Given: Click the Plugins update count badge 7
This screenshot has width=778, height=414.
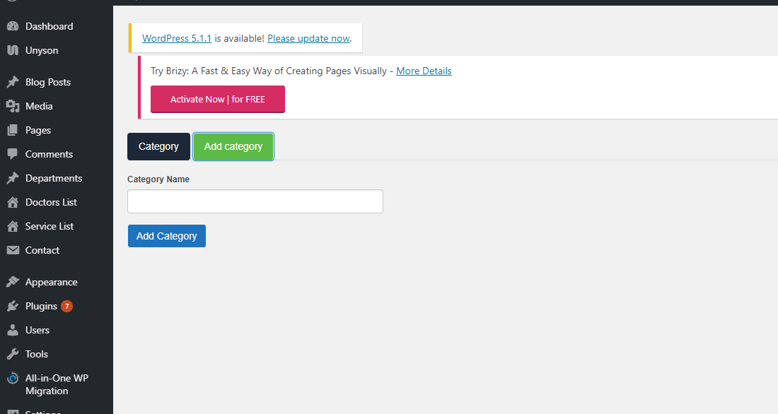Looking at the screenshot, I should 67,307.
